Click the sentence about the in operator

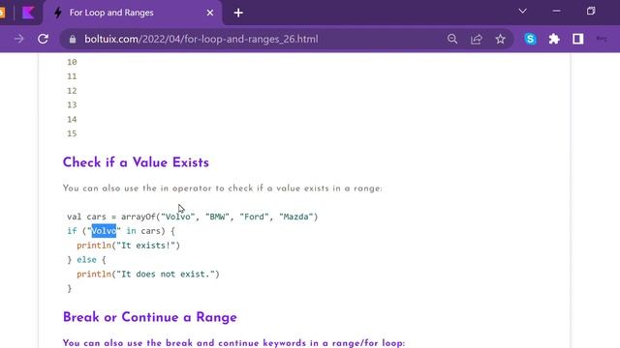(x=222, y=188)
